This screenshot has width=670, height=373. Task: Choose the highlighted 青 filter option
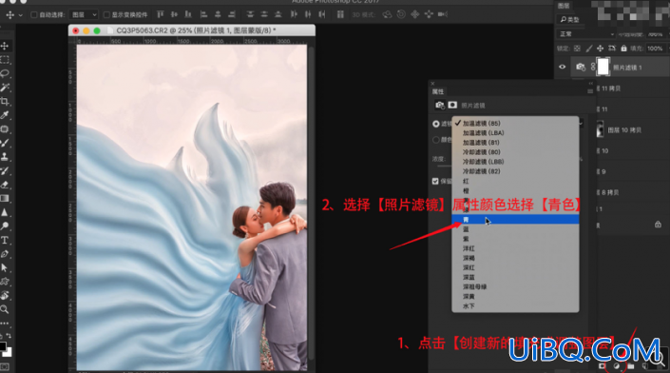(x=515, y=220)
